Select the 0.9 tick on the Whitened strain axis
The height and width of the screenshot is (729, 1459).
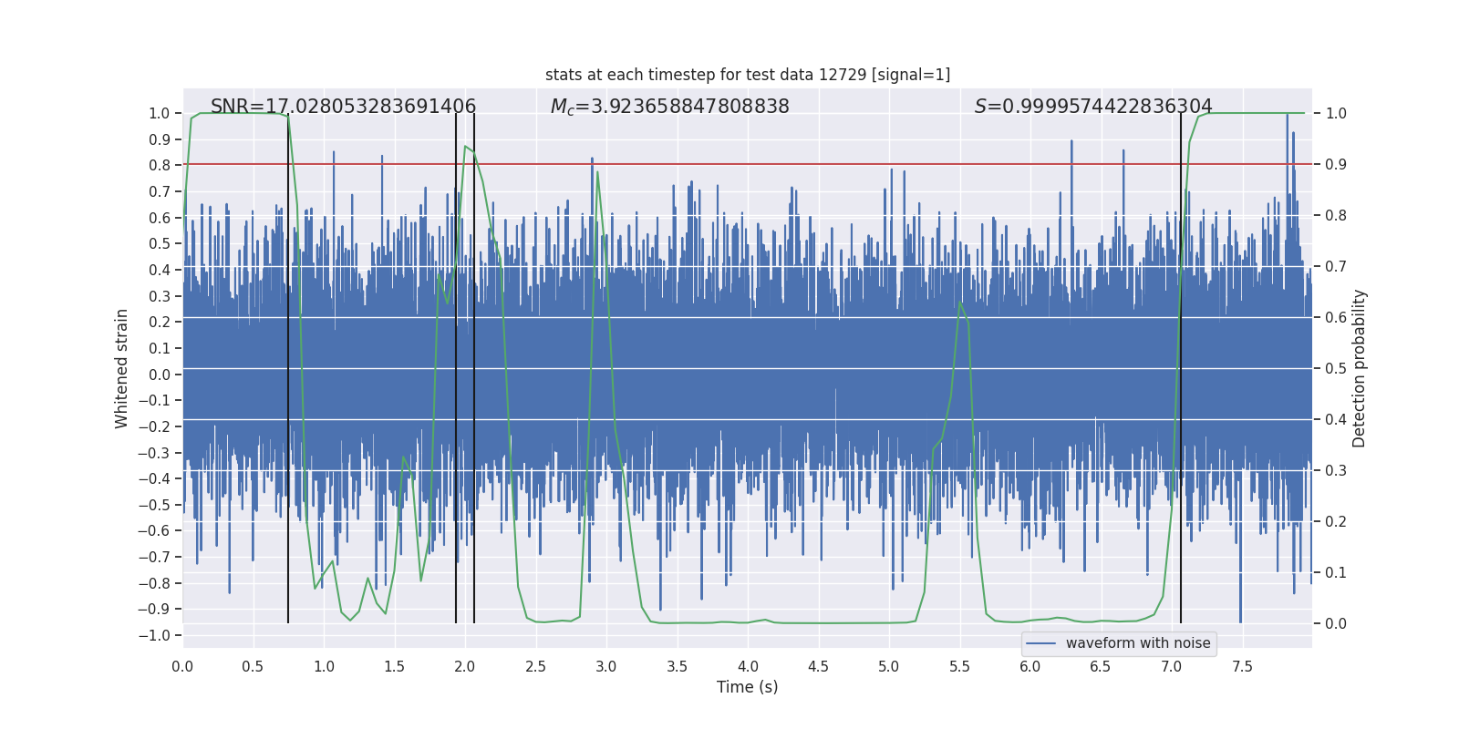point(160,139)
